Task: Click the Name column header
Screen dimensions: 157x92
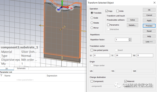Action: [7, 76]
